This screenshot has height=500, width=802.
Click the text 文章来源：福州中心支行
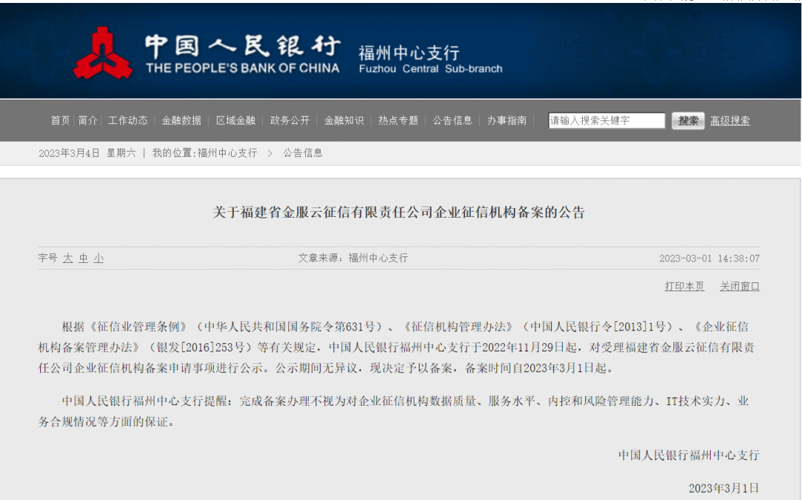(x=353, y=258)
